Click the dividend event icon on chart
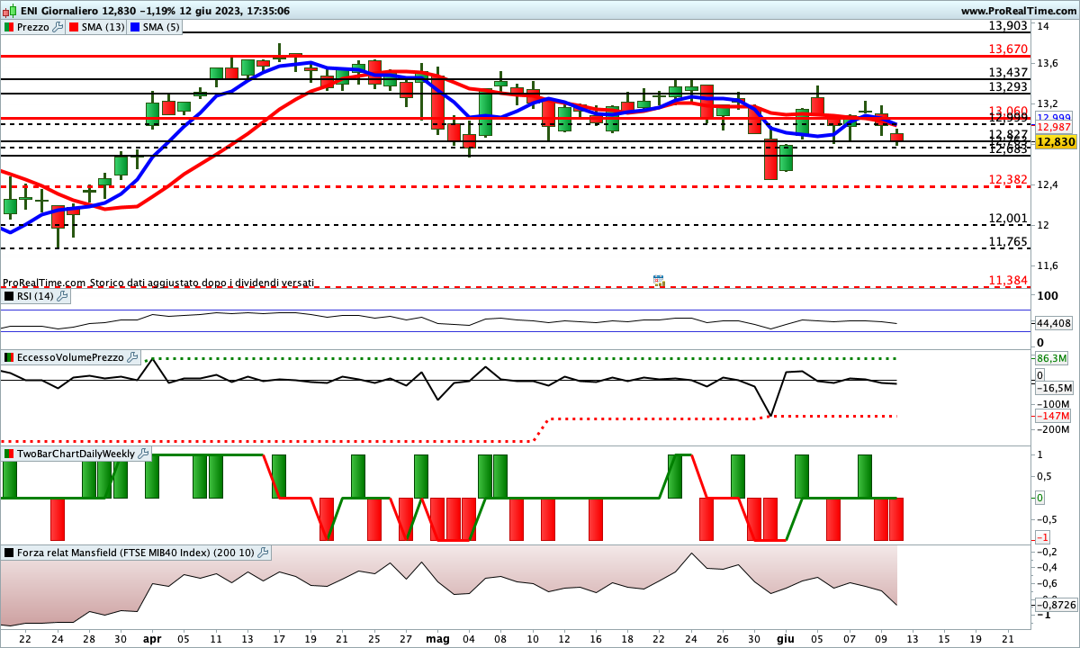 point(659,281)
